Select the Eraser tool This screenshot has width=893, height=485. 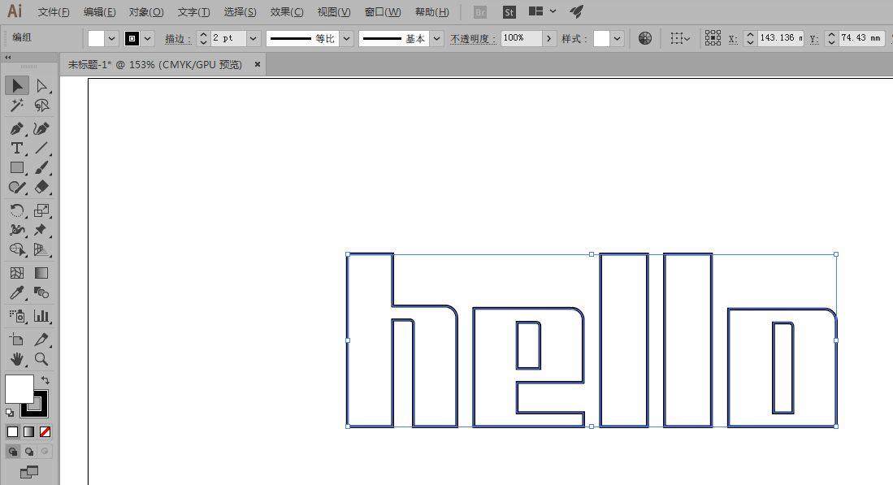click(x=41, y=187)
